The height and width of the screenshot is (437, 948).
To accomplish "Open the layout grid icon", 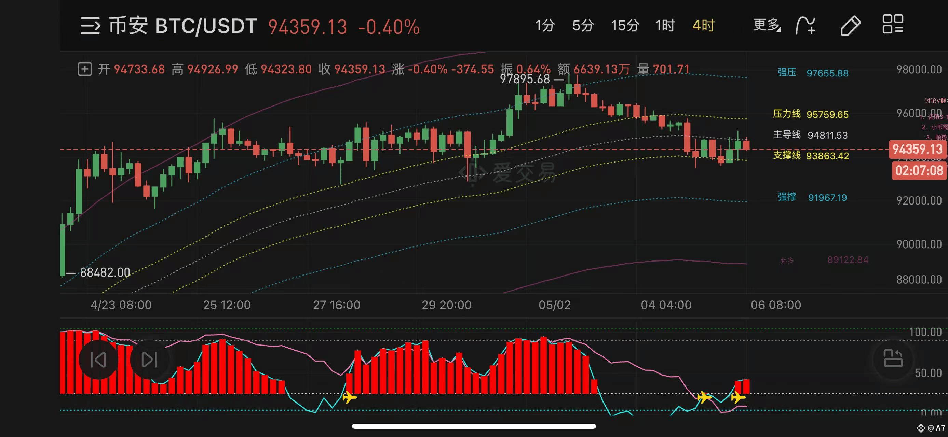I will click(893, 24).
